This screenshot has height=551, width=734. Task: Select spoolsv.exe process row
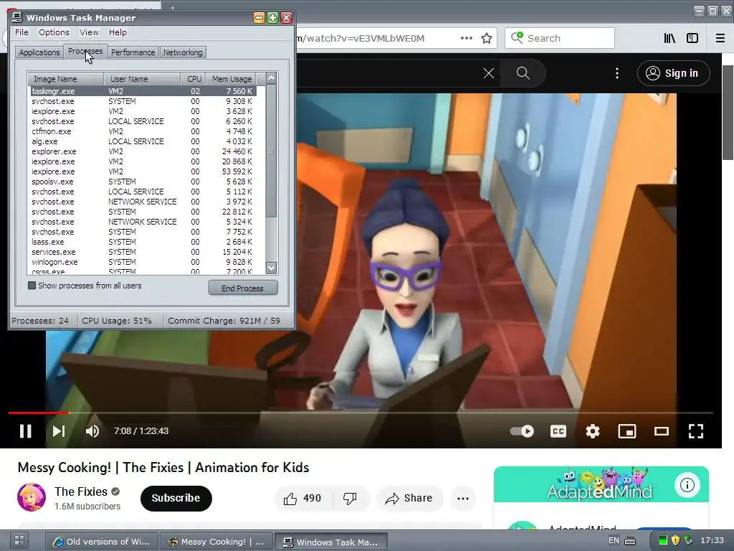(x=143, y=182)
